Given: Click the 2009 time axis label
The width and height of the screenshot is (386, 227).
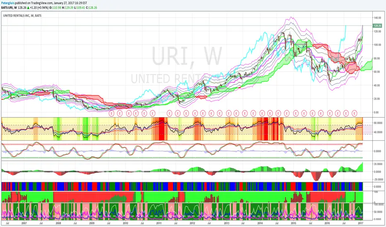Looking at the screenshot, I should (92, 223).
